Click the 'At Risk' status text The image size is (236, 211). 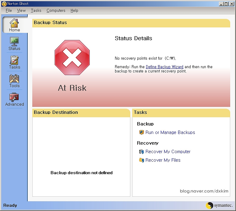[x=72, y=88]
